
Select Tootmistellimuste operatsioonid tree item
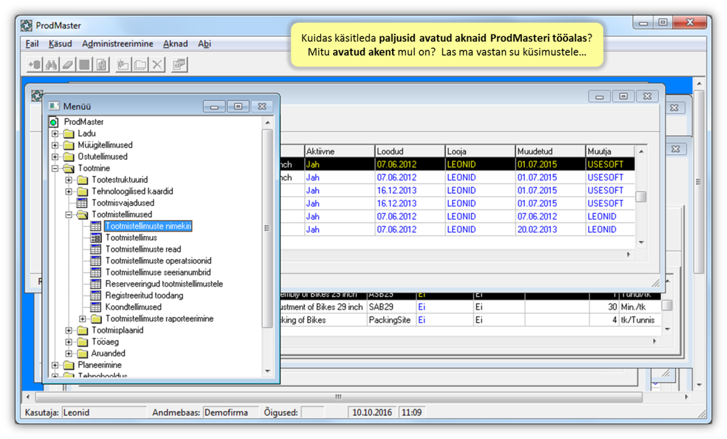tap(158, 260)
